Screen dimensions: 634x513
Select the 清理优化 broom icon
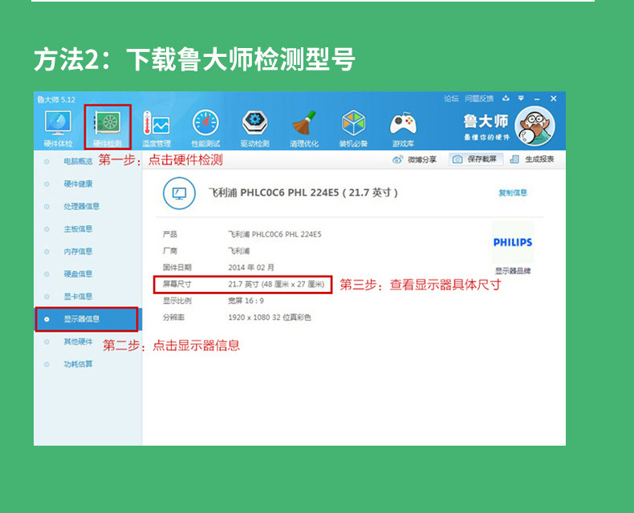[304, 123]
